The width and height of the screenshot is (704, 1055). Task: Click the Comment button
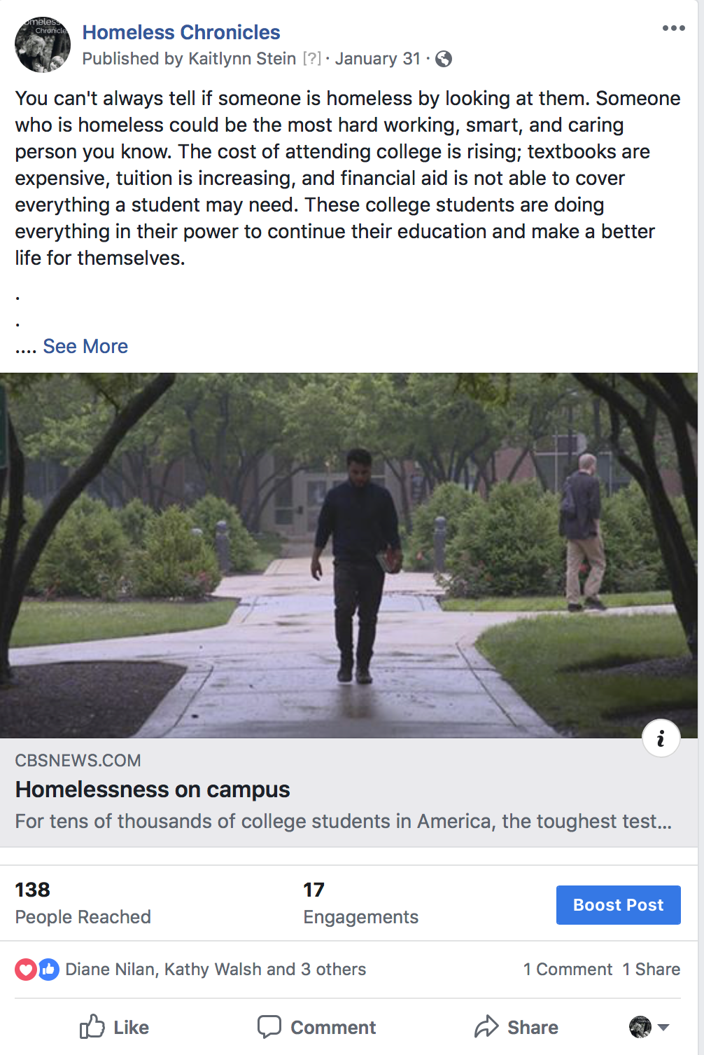point(317,1028)
